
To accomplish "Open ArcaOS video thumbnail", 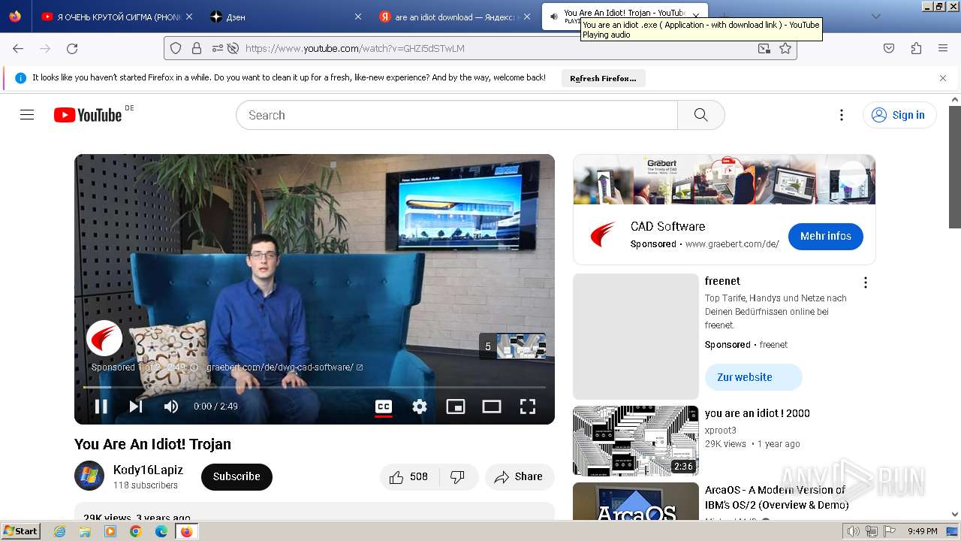I will coord(636,501).
